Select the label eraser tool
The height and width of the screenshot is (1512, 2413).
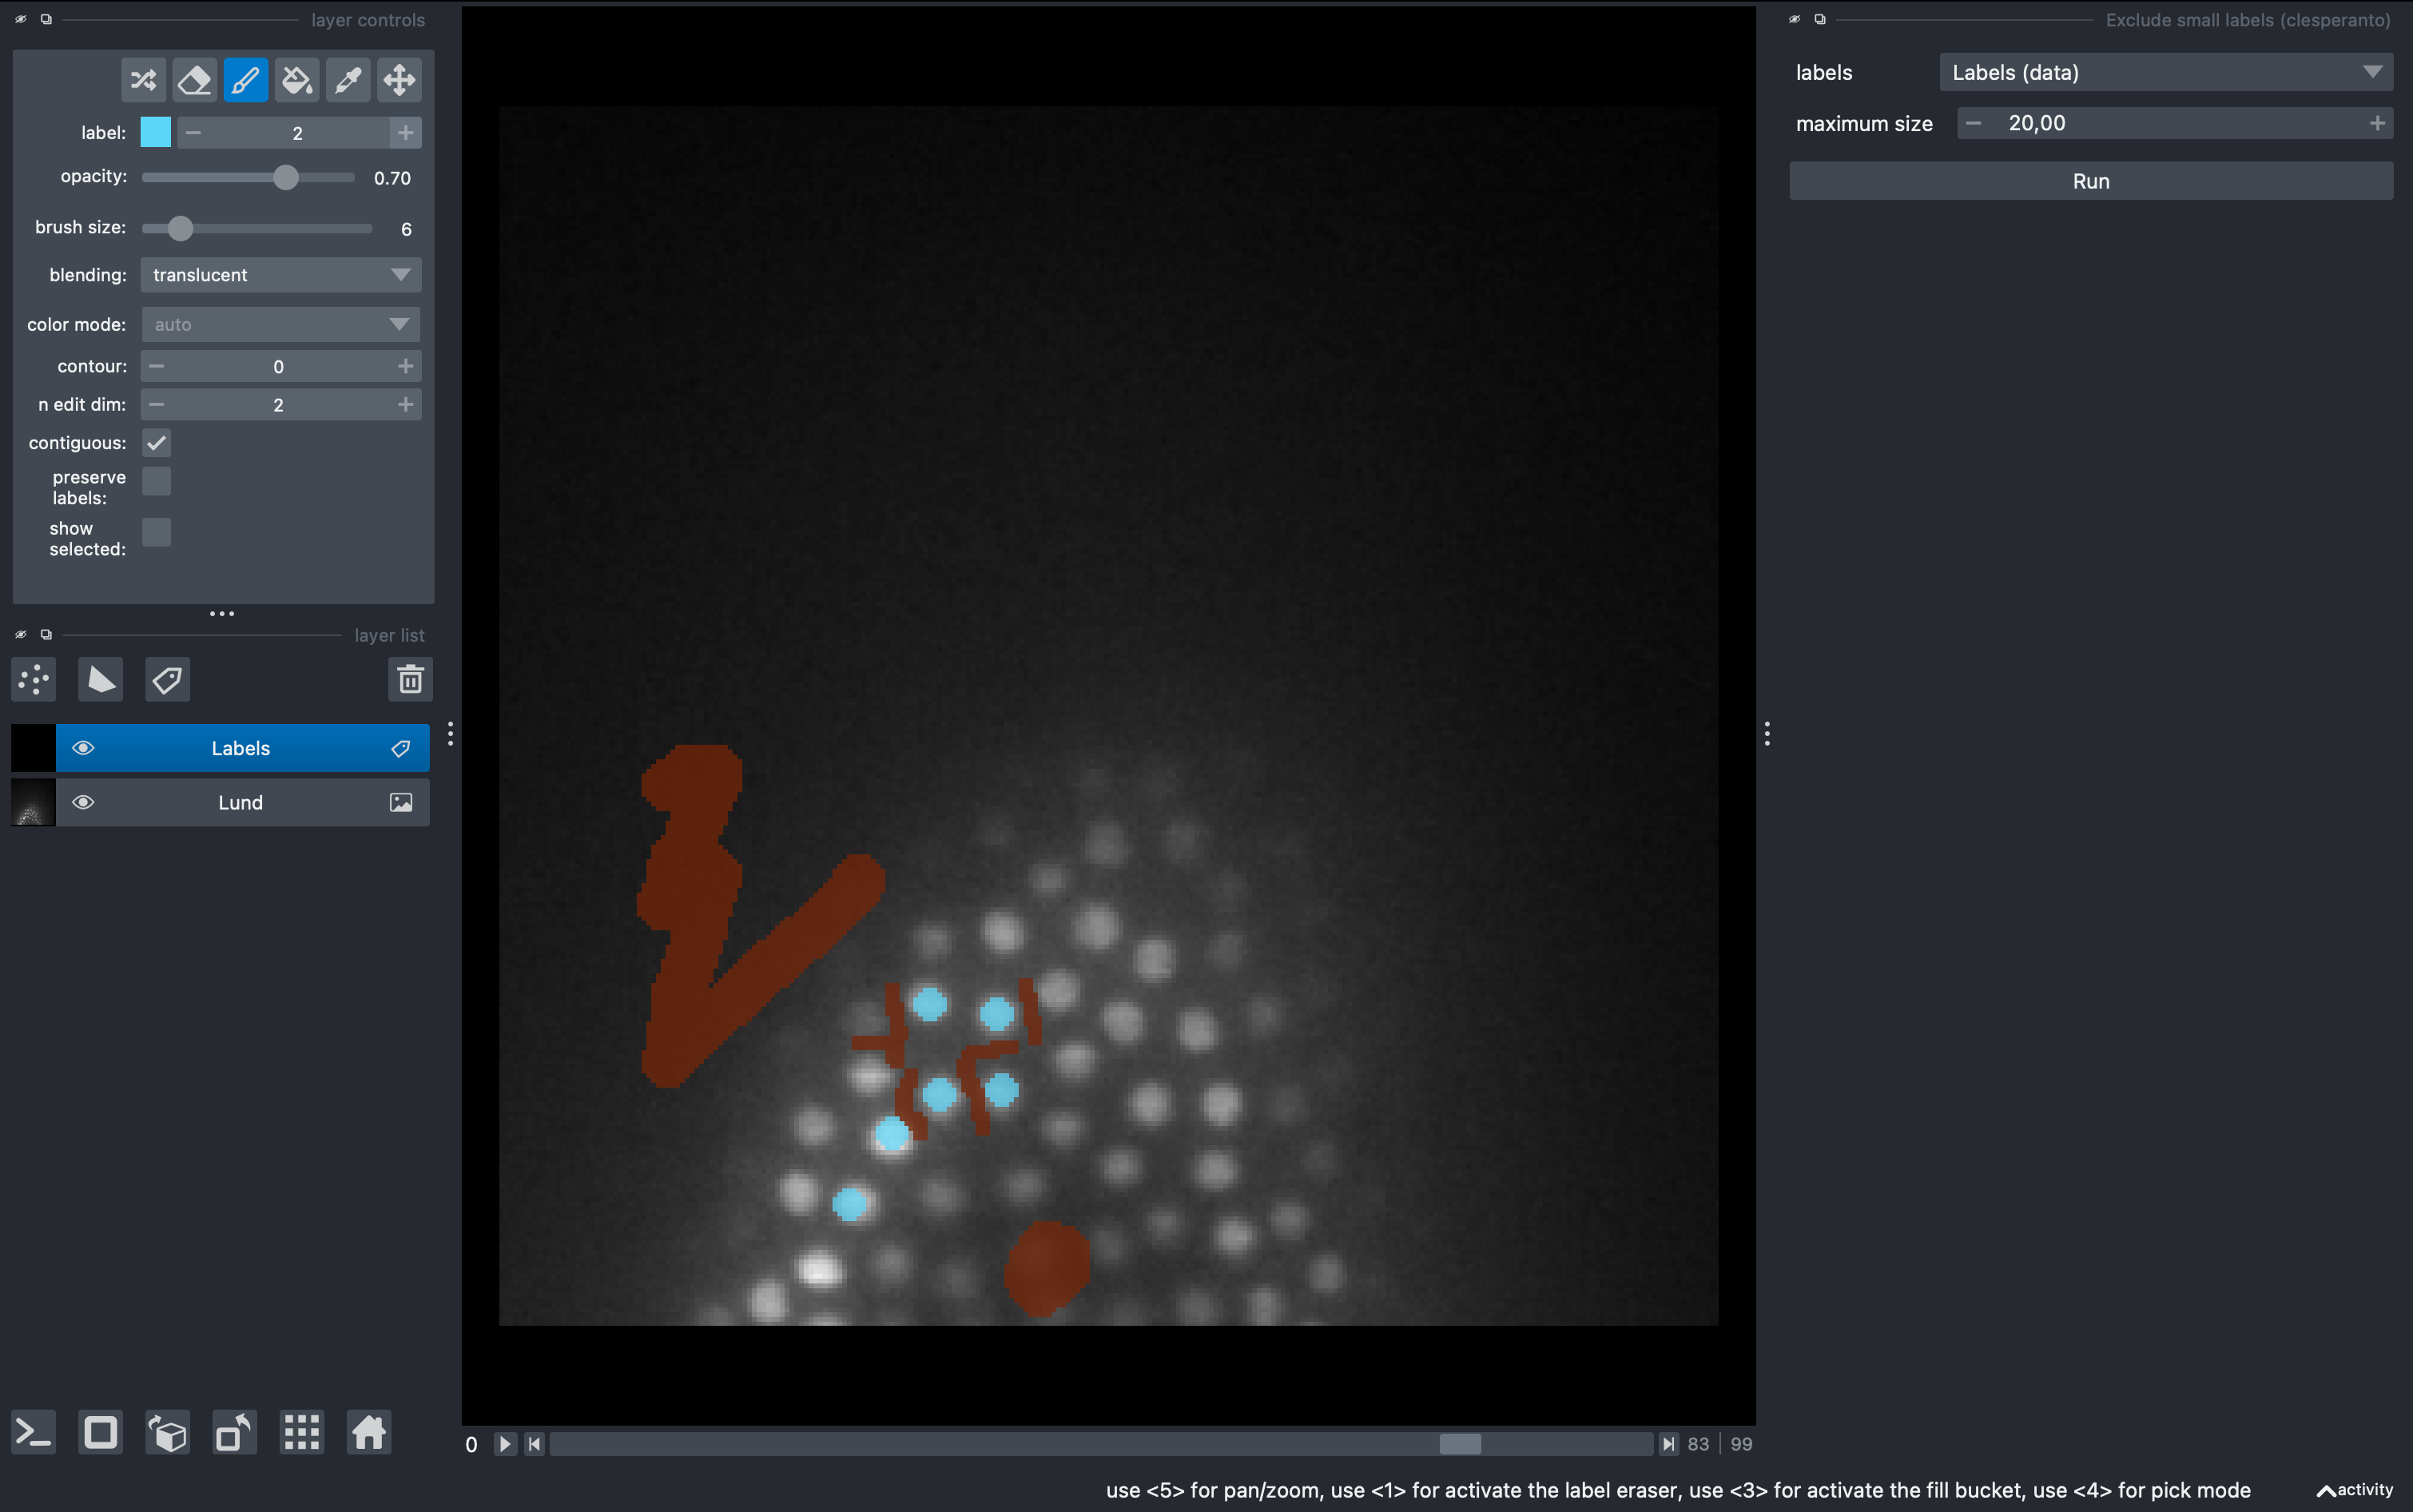[x=194, y=80]
